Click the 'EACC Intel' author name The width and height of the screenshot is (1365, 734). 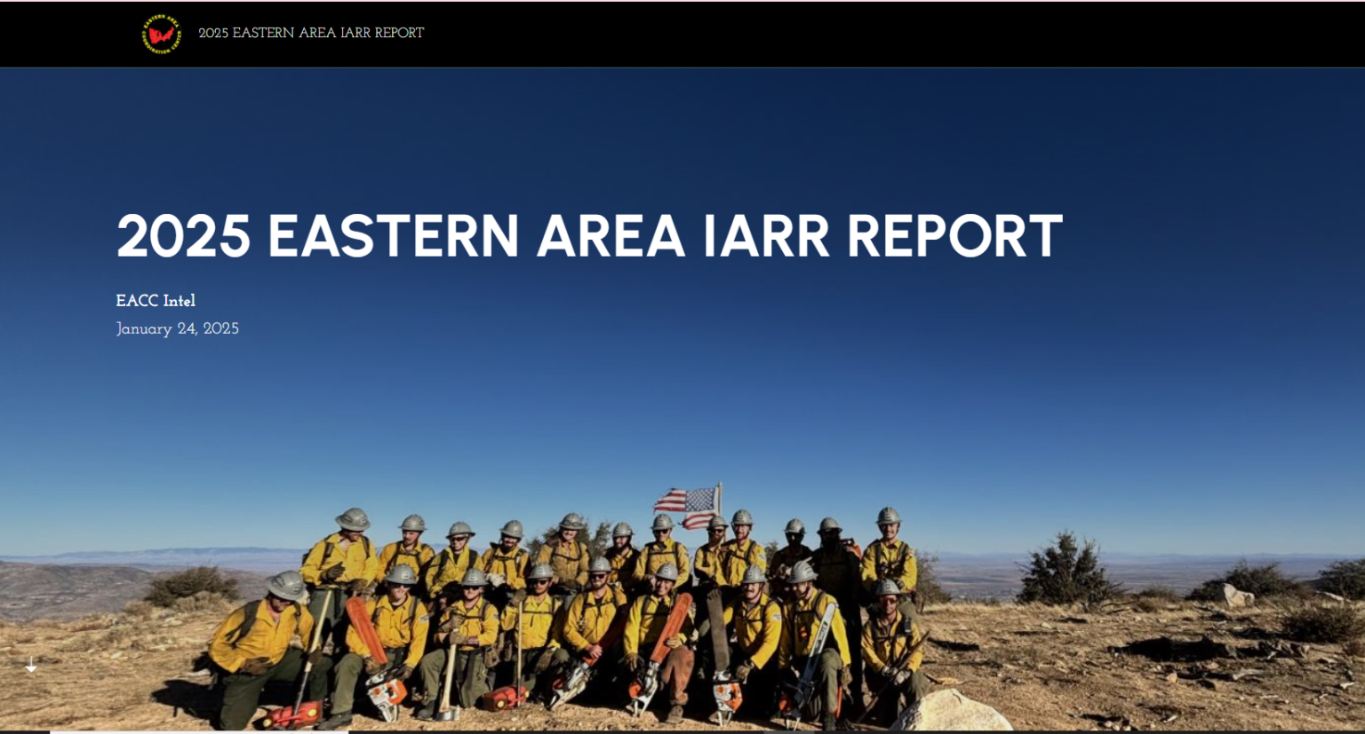pyautogui.click(x=156, y=301)
